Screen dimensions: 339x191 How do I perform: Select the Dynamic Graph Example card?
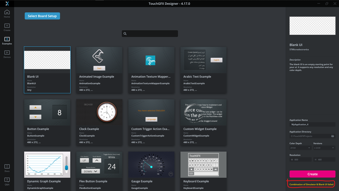47,171
